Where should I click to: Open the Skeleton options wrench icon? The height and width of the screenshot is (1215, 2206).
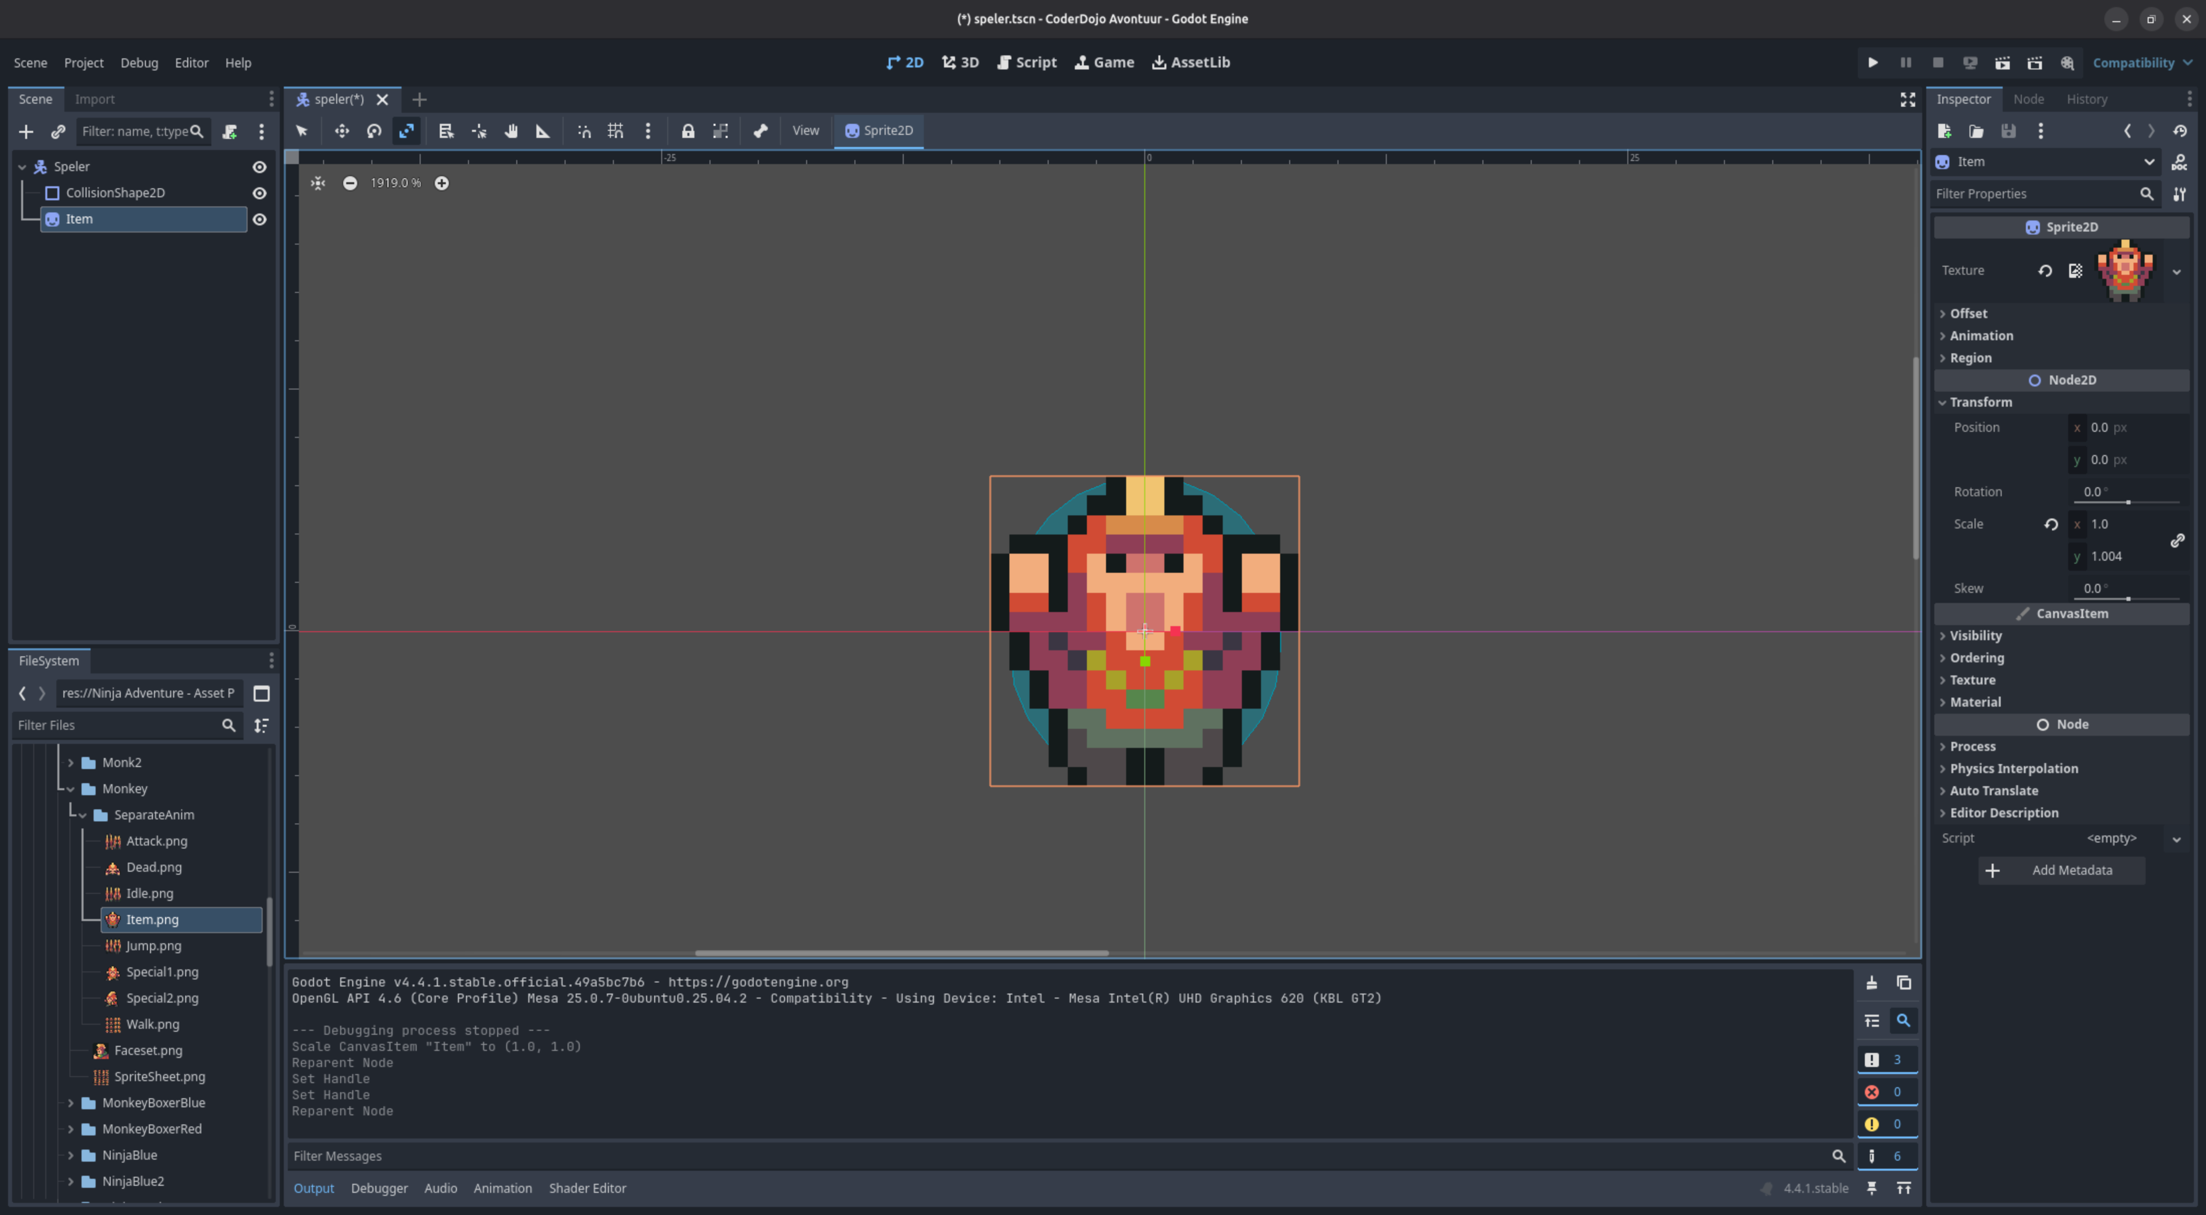pyautogui.click(x=760, y=131)
